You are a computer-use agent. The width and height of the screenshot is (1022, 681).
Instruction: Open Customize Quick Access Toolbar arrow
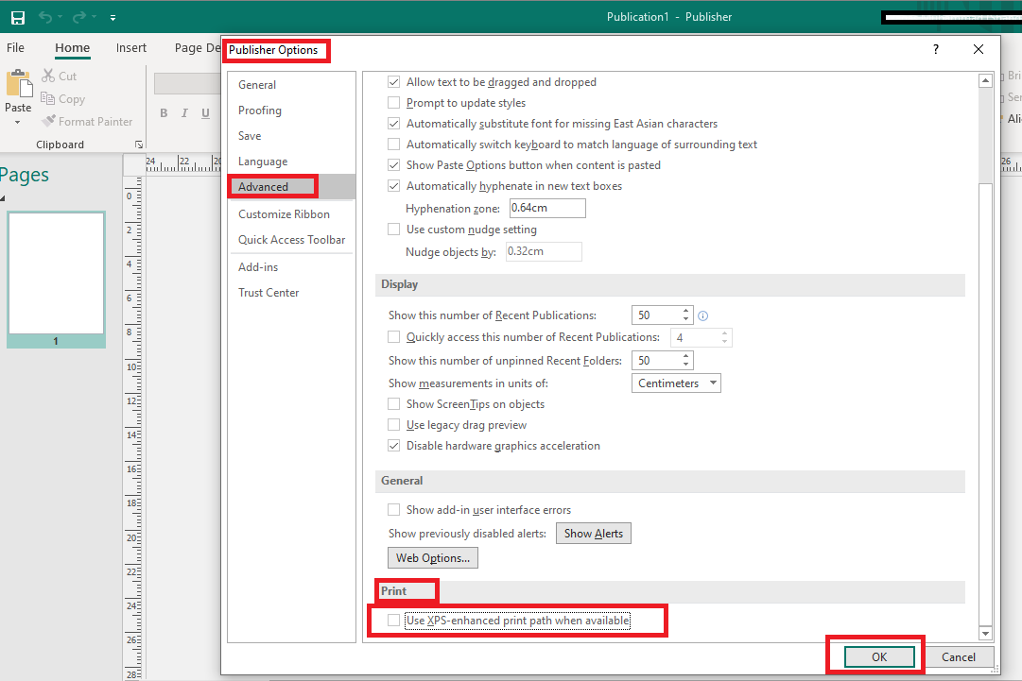pos(113,18)
